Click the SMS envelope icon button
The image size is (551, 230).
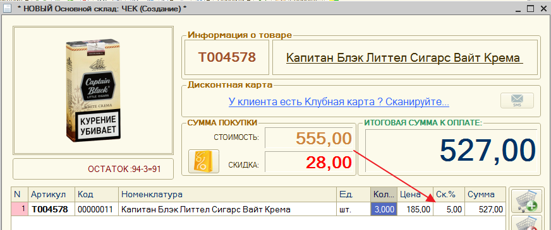517,101
